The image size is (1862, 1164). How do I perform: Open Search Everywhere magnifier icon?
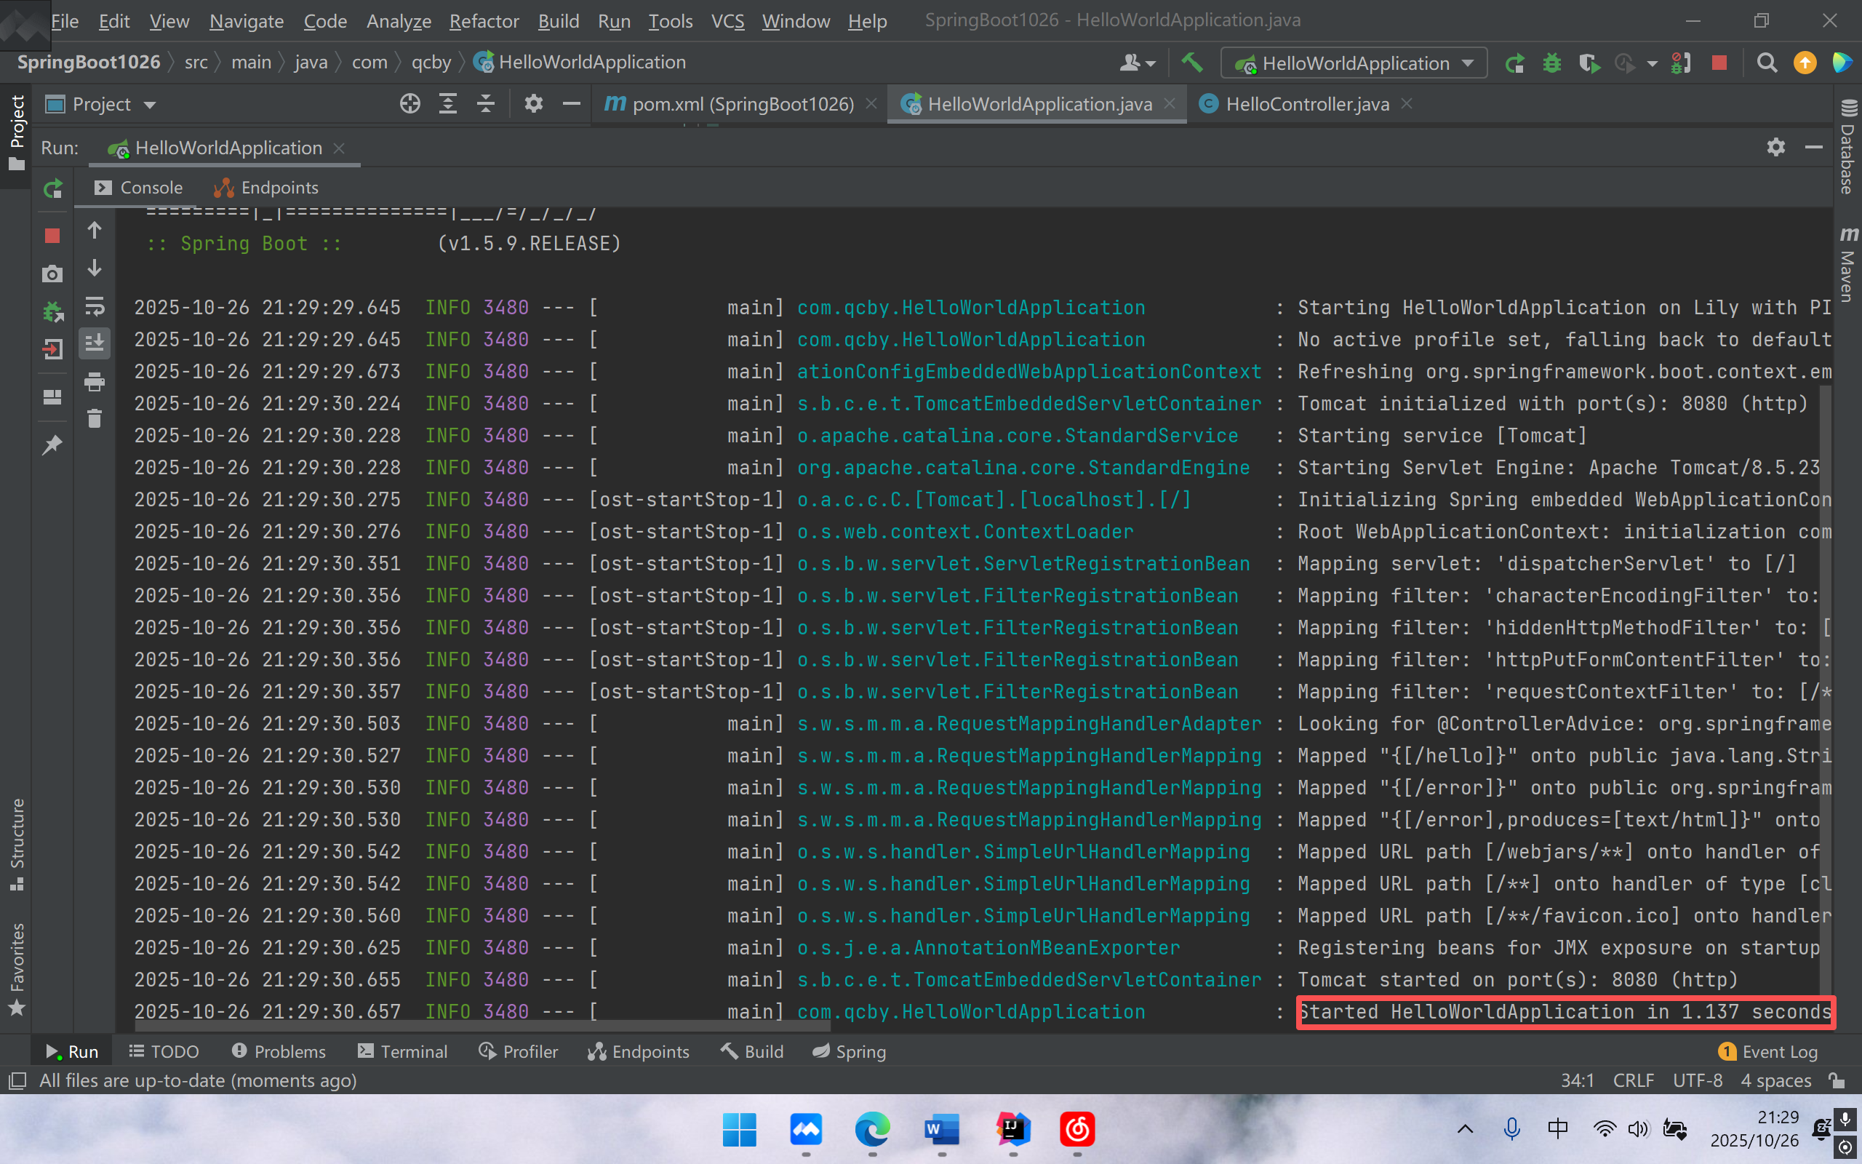pos(1767,63)
